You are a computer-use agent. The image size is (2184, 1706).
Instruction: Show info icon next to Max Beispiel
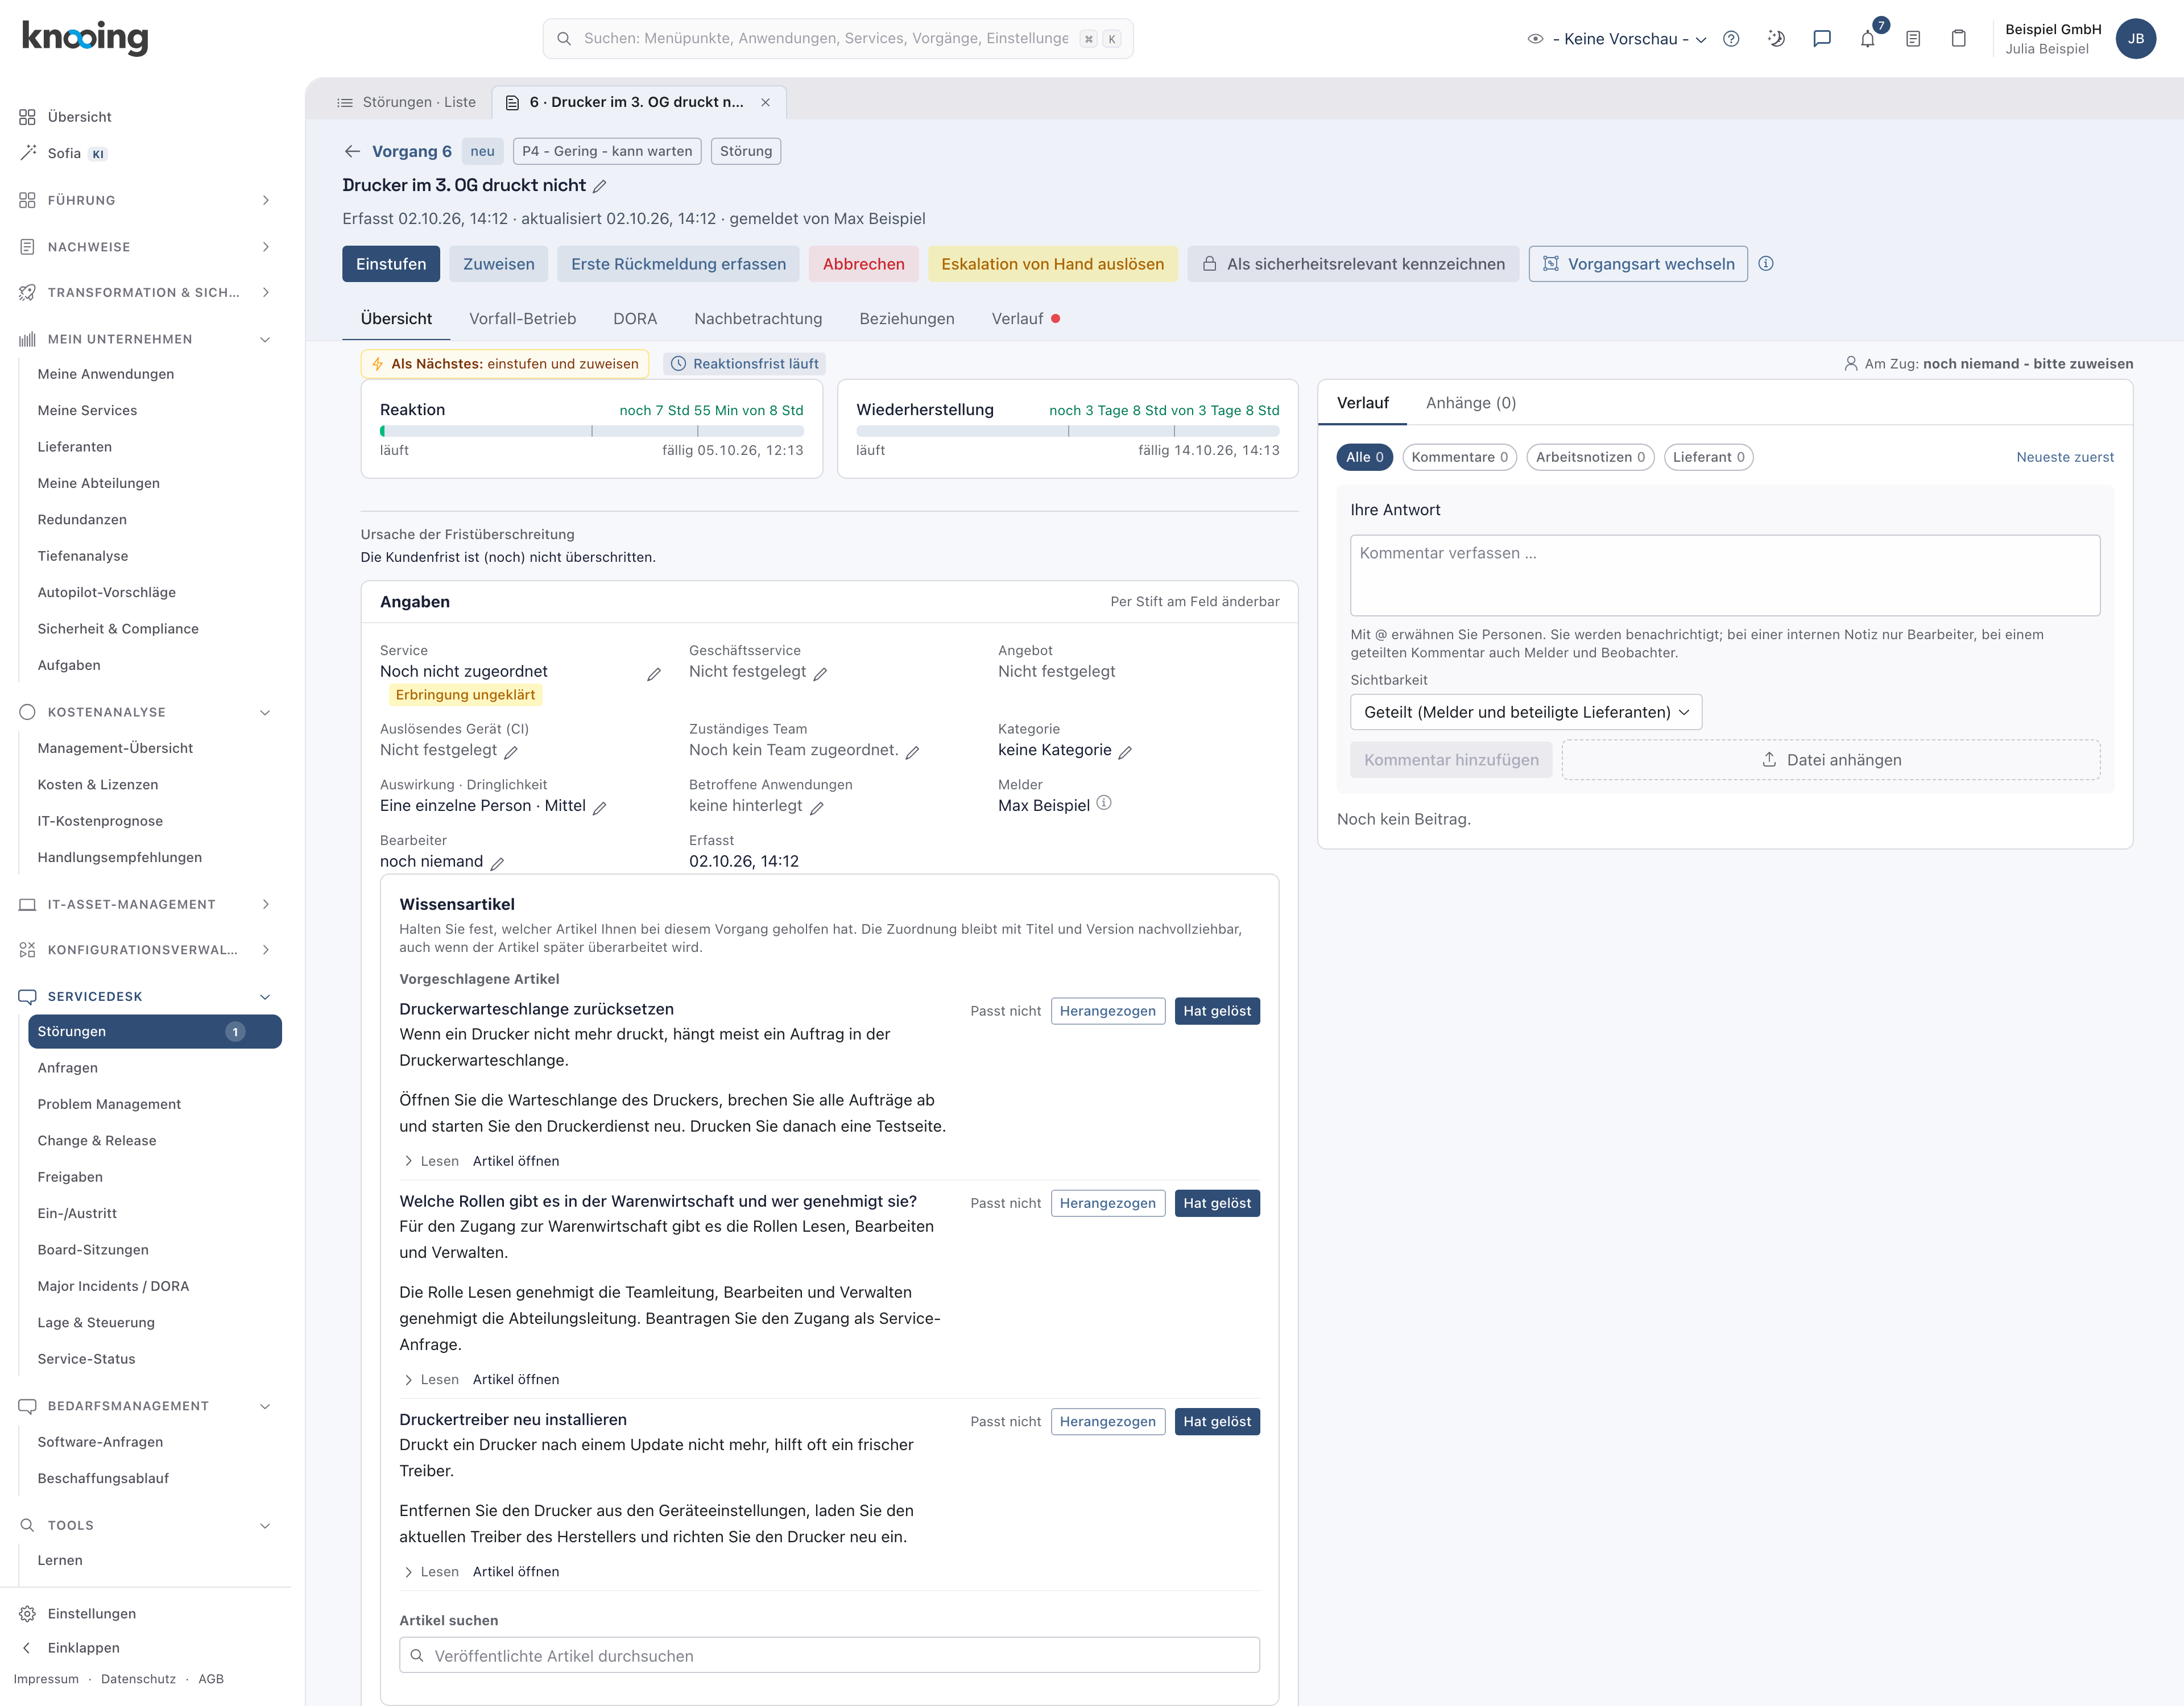(x=1104, y=803)
